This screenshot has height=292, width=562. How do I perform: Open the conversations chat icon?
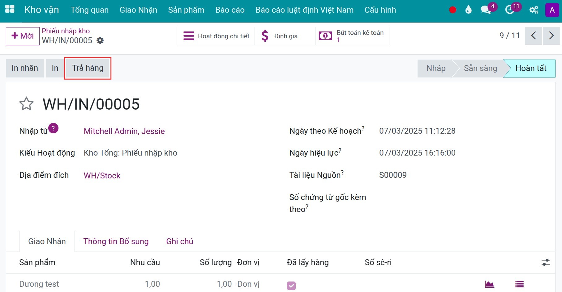(486, 10)
